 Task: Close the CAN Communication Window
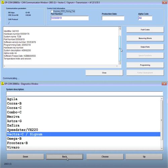pyautogui.click(x=164, y=2)
